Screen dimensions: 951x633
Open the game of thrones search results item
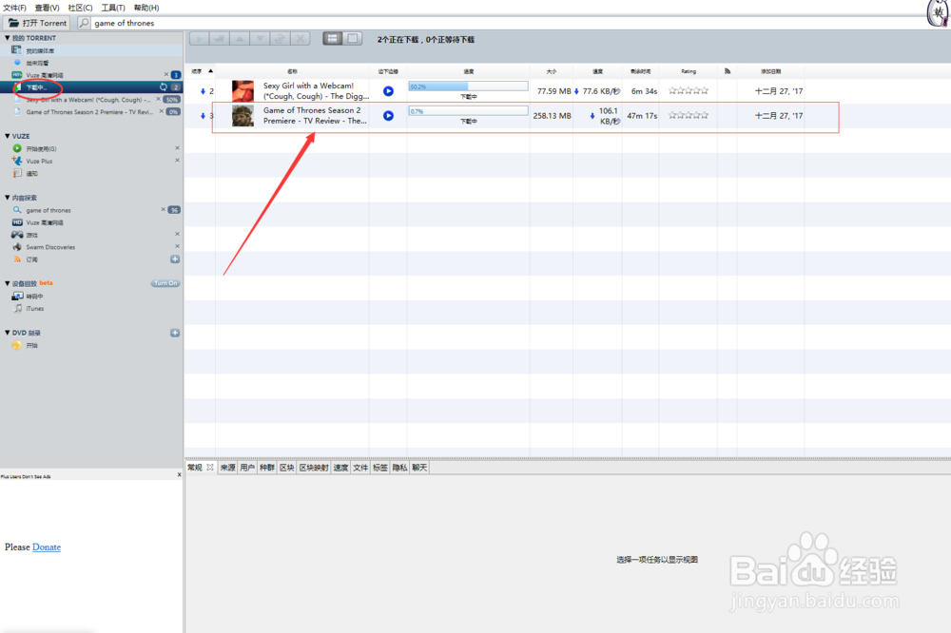48,210
